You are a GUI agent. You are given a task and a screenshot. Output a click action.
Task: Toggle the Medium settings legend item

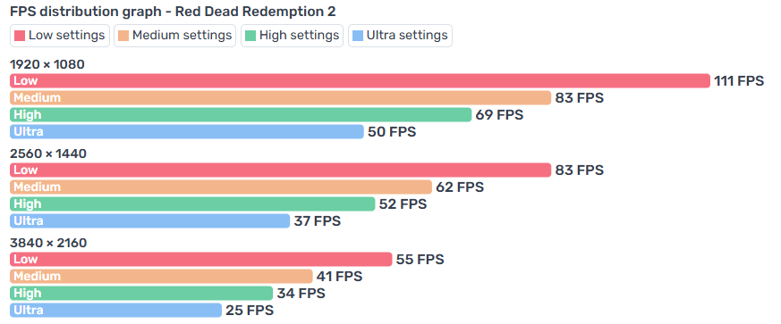coord(174,36)
